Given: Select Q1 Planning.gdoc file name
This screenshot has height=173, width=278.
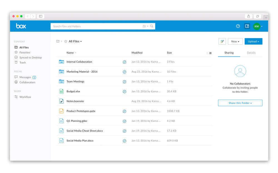Looking at the screenshot, I should (77, 121).
